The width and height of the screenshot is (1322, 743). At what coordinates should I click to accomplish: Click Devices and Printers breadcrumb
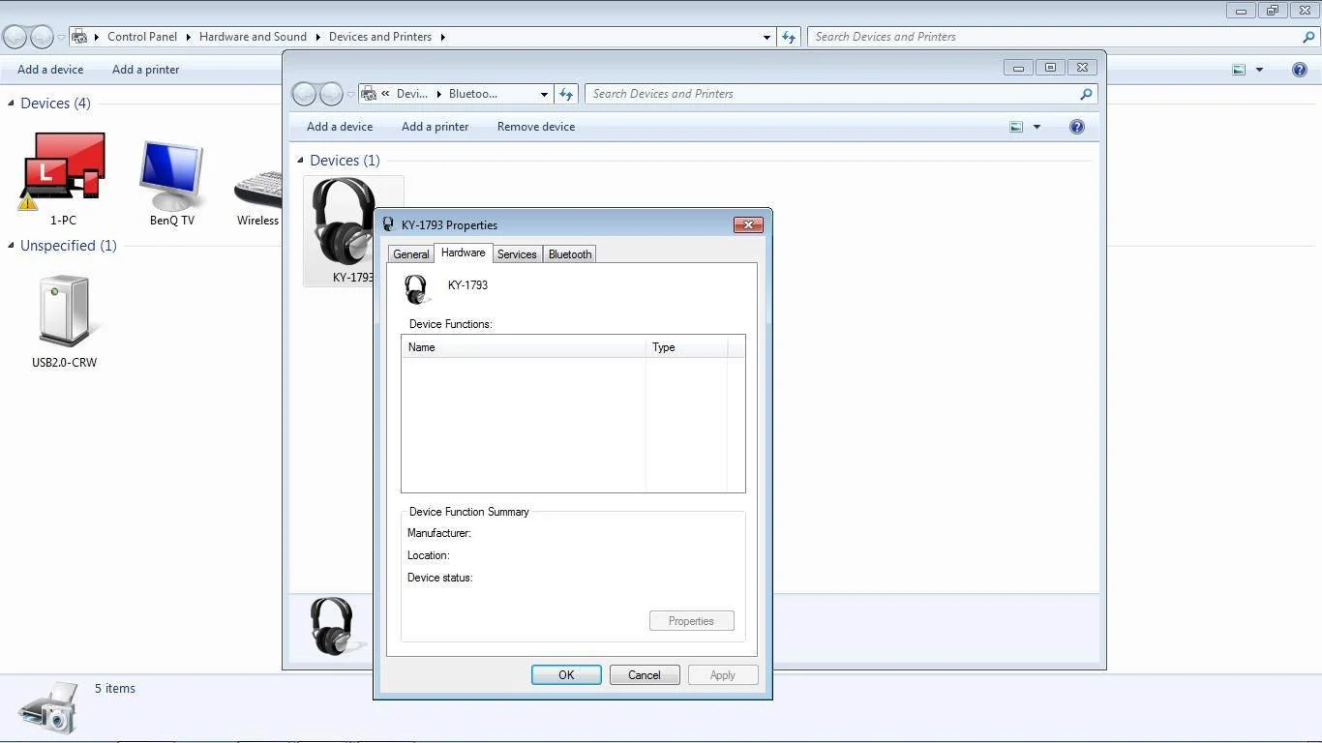point(380,37)
